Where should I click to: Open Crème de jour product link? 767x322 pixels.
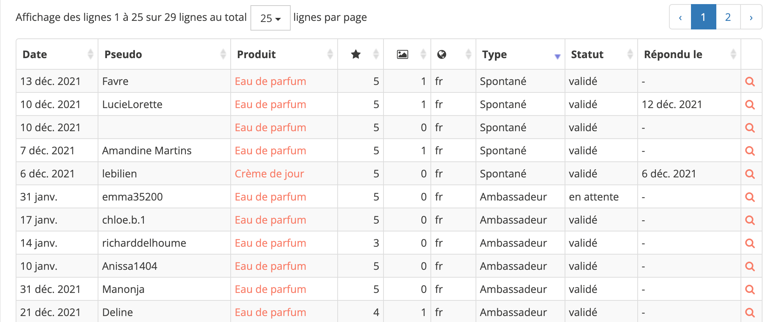[x=269, y=174]
